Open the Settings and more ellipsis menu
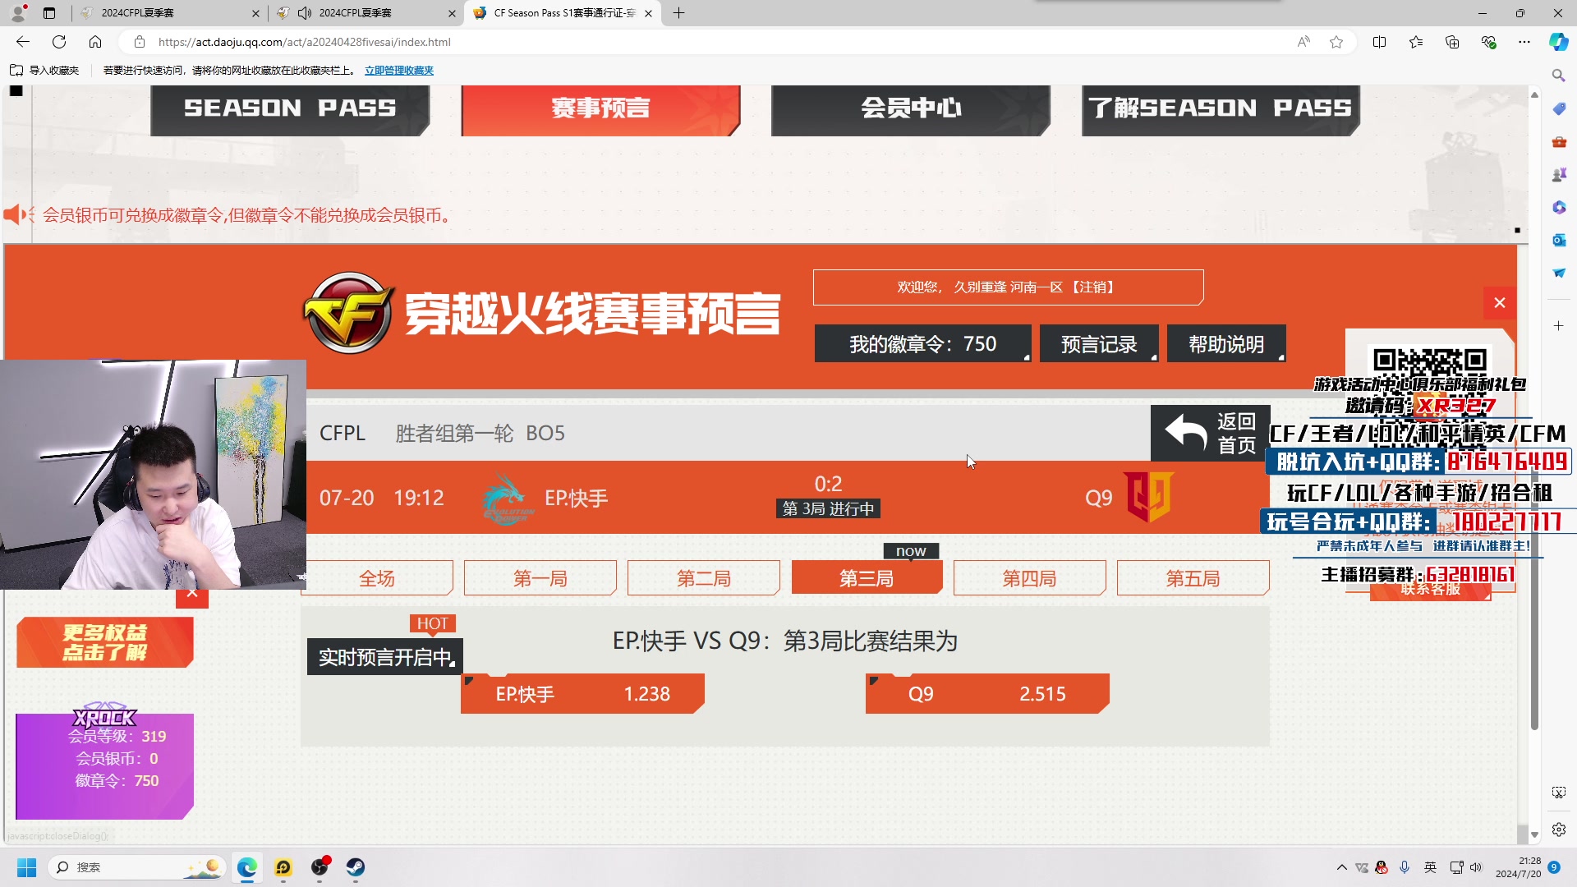 [x=1525, y=42]
